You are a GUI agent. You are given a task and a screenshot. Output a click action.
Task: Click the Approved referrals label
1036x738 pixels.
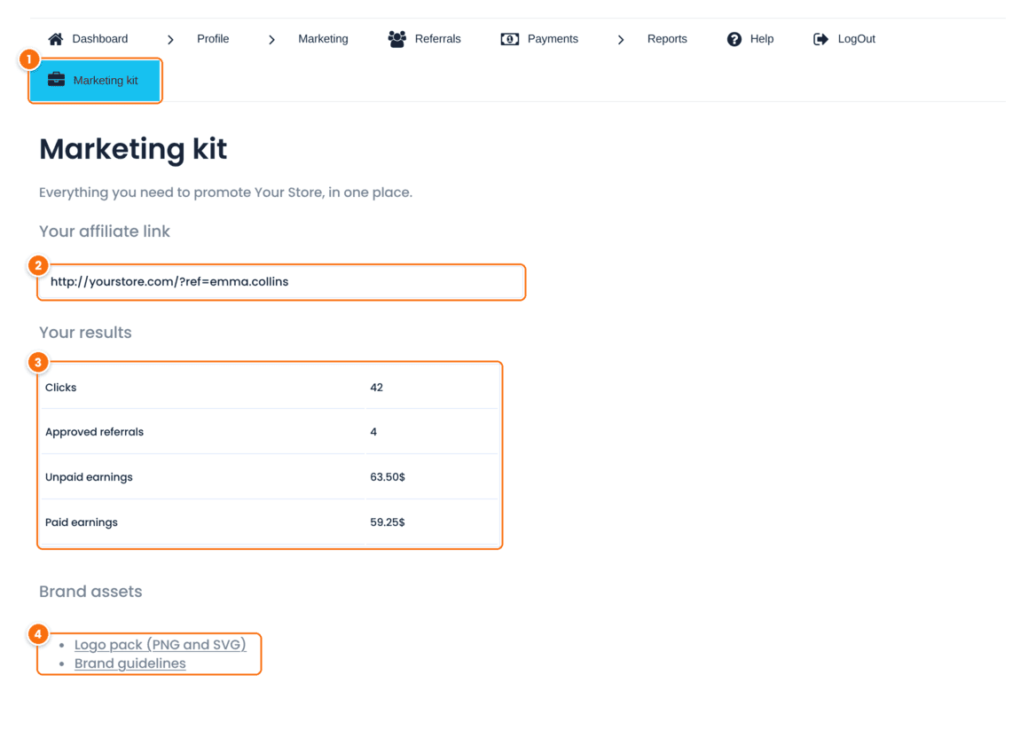pyautogui.click(x=95, y=432)
